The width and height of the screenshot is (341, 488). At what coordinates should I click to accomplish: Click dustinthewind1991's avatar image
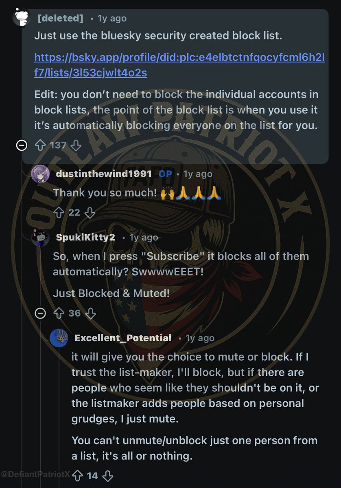point(40,174)
